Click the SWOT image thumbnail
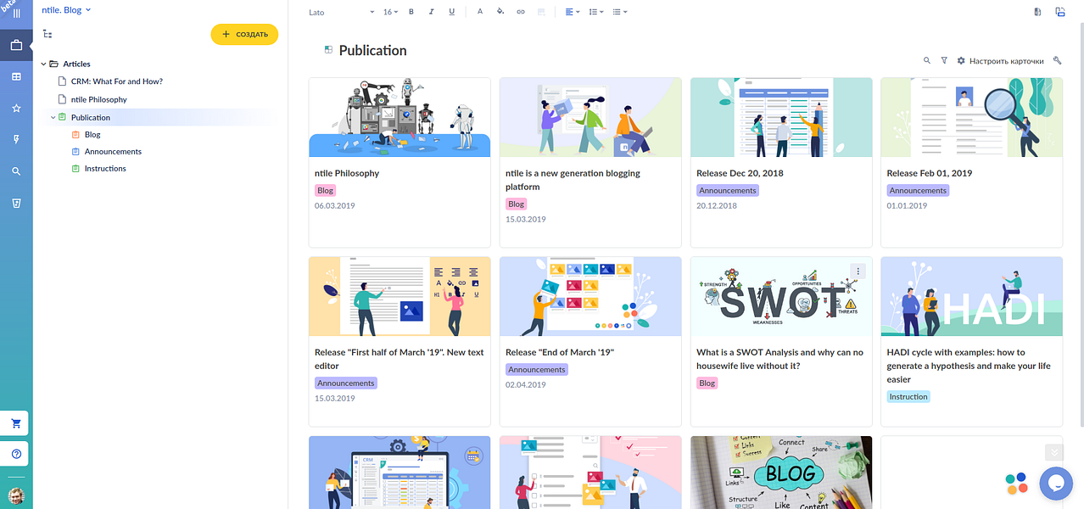1084x509 pixels. pos(781,296)
